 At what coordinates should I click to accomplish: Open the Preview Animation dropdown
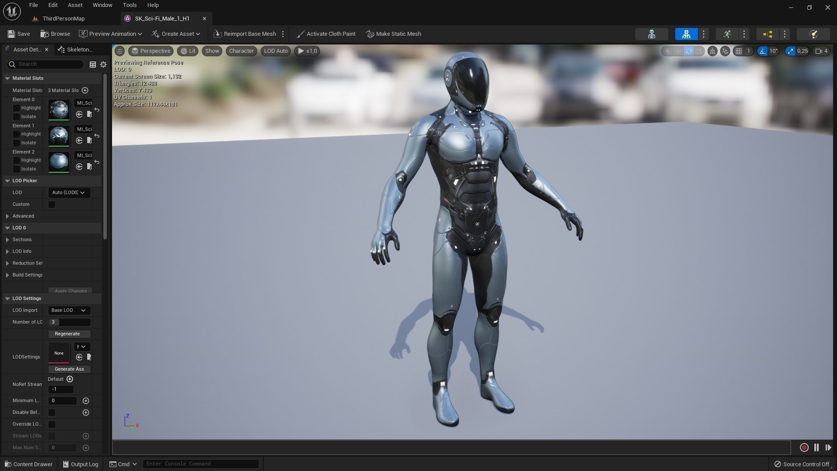coord(111,34)
